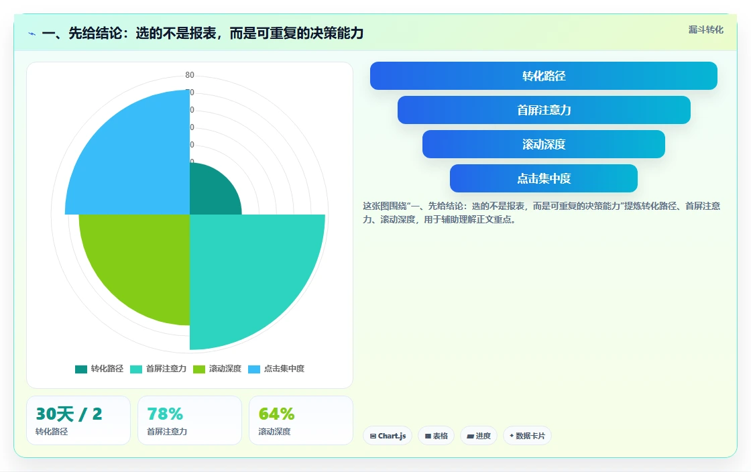Click the 点击集中度 legend label
Screen dimensions: 751x472
tap(284, 369)
